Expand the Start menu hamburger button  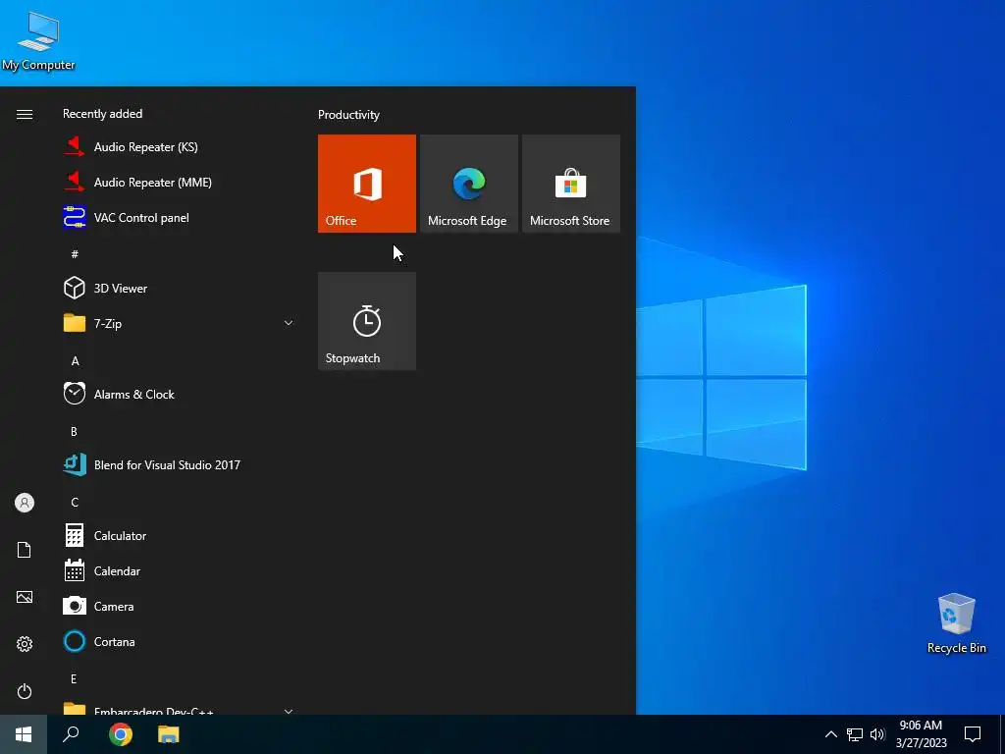[x=25, y=114]
